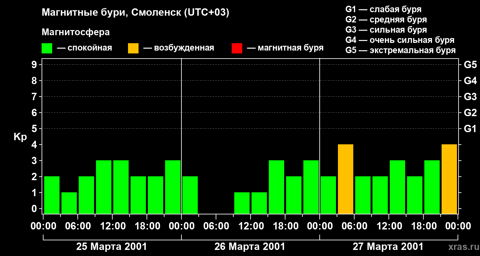Viewport: 480px width, 256px height.
Task: Click the '18:00' time label for 27 Марта
Action: click(423, 226)
